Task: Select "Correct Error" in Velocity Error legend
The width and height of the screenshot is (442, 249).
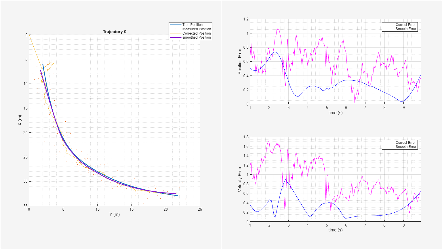Action: pyautogui.click(x=406, y=143)
